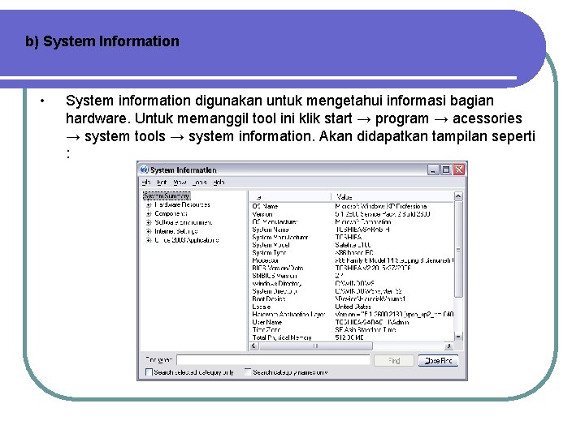Select the System Model row
Viewport: 585px width, 438px height.
pyautogui.click(x=352, y=245)
